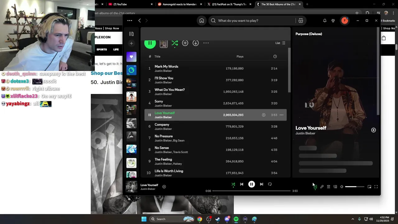Sort tracks by Title column header
Viewport: 398px width, 224px height.
(x=157, y=56)
